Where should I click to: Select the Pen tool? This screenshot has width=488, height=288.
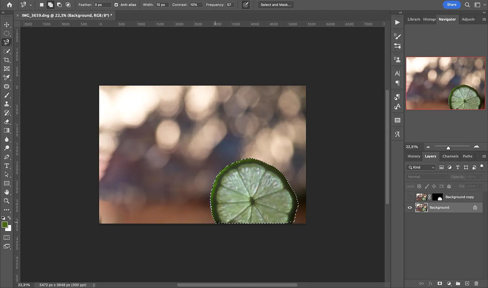pos(7,157)
